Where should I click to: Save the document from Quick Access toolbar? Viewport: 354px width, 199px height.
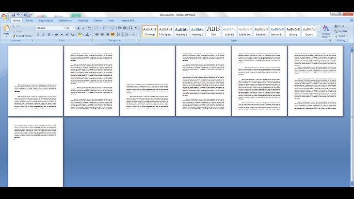(13, 15)
